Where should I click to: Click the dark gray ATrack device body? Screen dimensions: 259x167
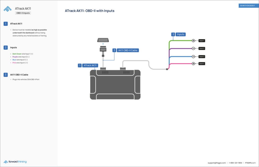point(115,85)
